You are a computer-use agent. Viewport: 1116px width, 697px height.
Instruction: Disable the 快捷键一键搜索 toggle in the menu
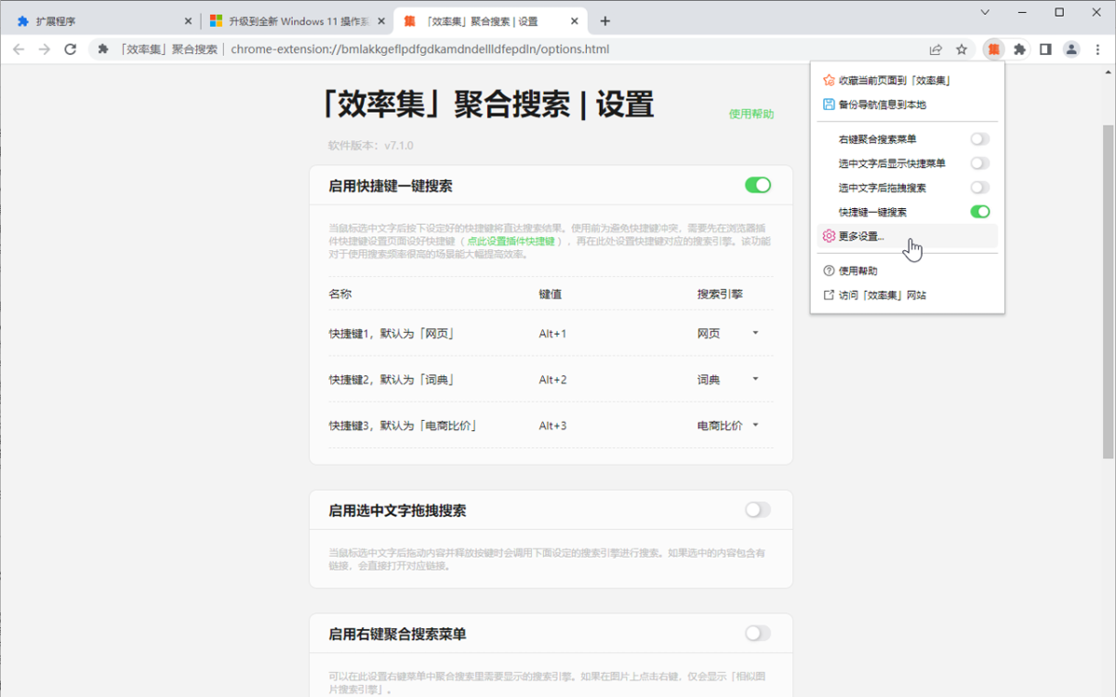[x=979, y=211]
